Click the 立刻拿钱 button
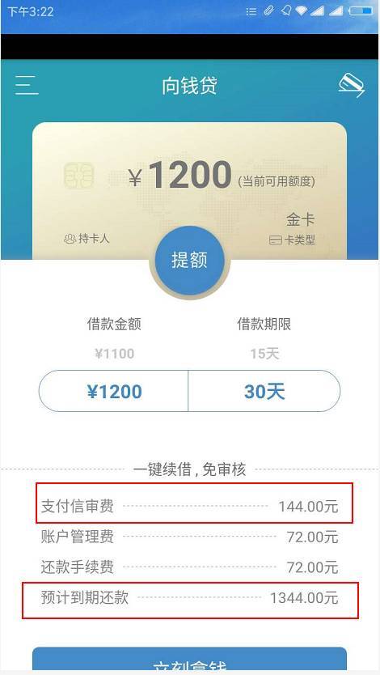Image resolution: width=380 pixels, height=675 pixels. (189, 660)
